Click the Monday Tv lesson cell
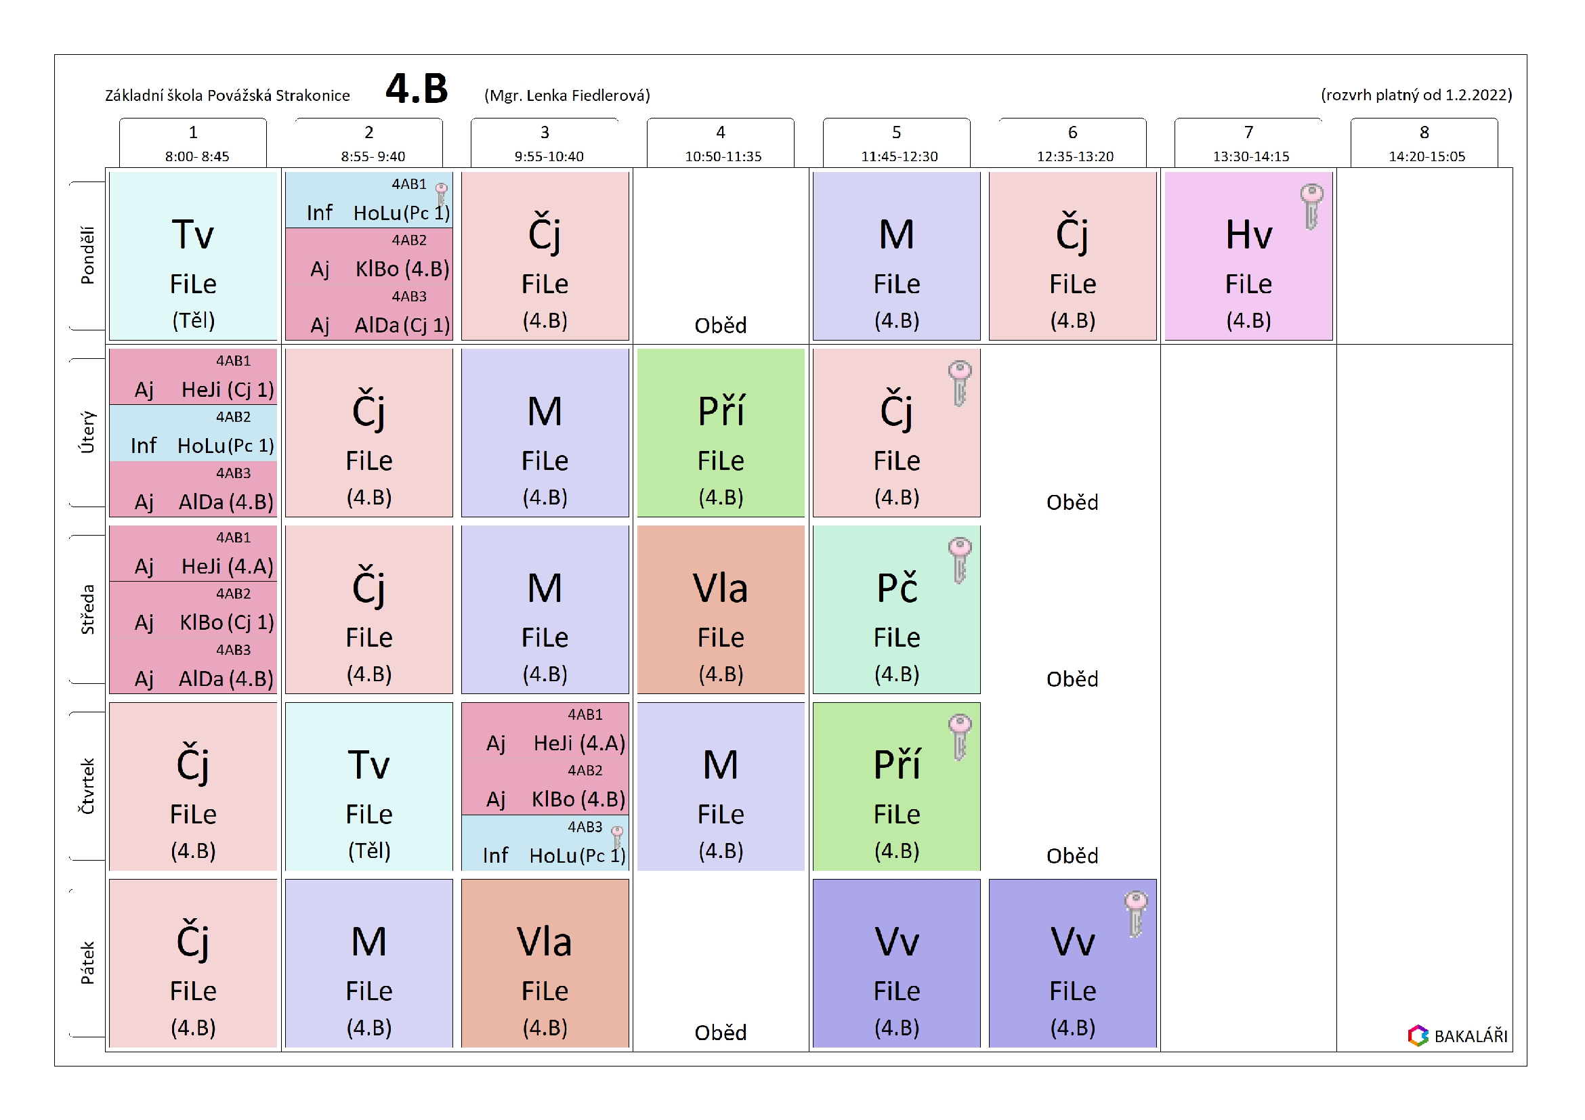This screenshot has height=1120, width=1585. pyautogui.click(x=193, y=255)
